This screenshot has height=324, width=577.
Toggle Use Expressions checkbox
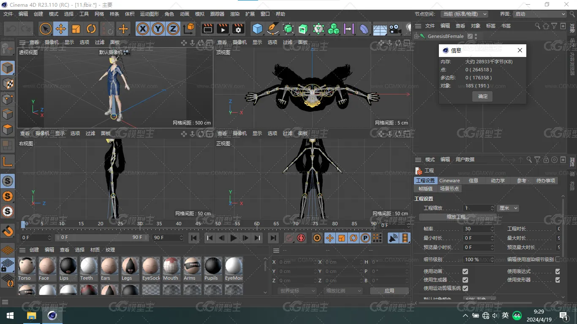click(x=558, y=271)
